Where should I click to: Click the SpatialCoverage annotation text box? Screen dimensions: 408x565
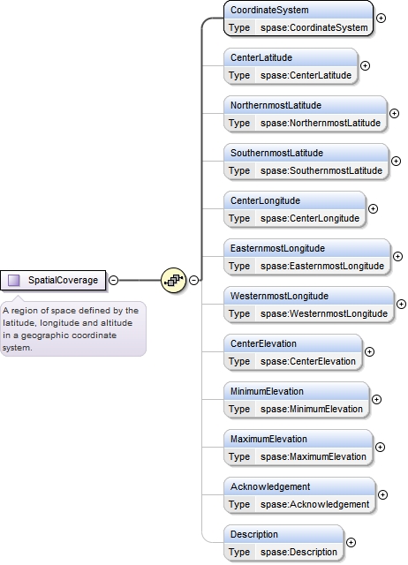pyautogui.click(x=73, y=329)
